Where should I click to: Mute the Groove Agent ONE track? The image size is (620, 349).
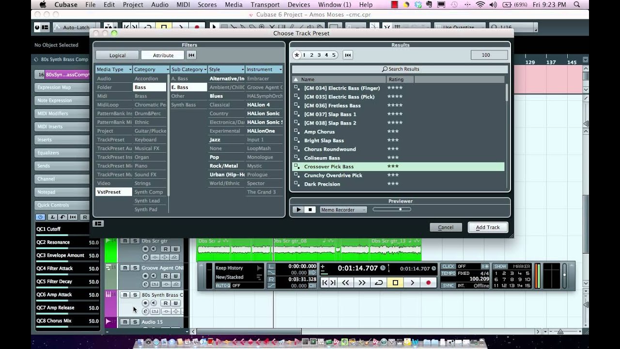coord(124,268)
